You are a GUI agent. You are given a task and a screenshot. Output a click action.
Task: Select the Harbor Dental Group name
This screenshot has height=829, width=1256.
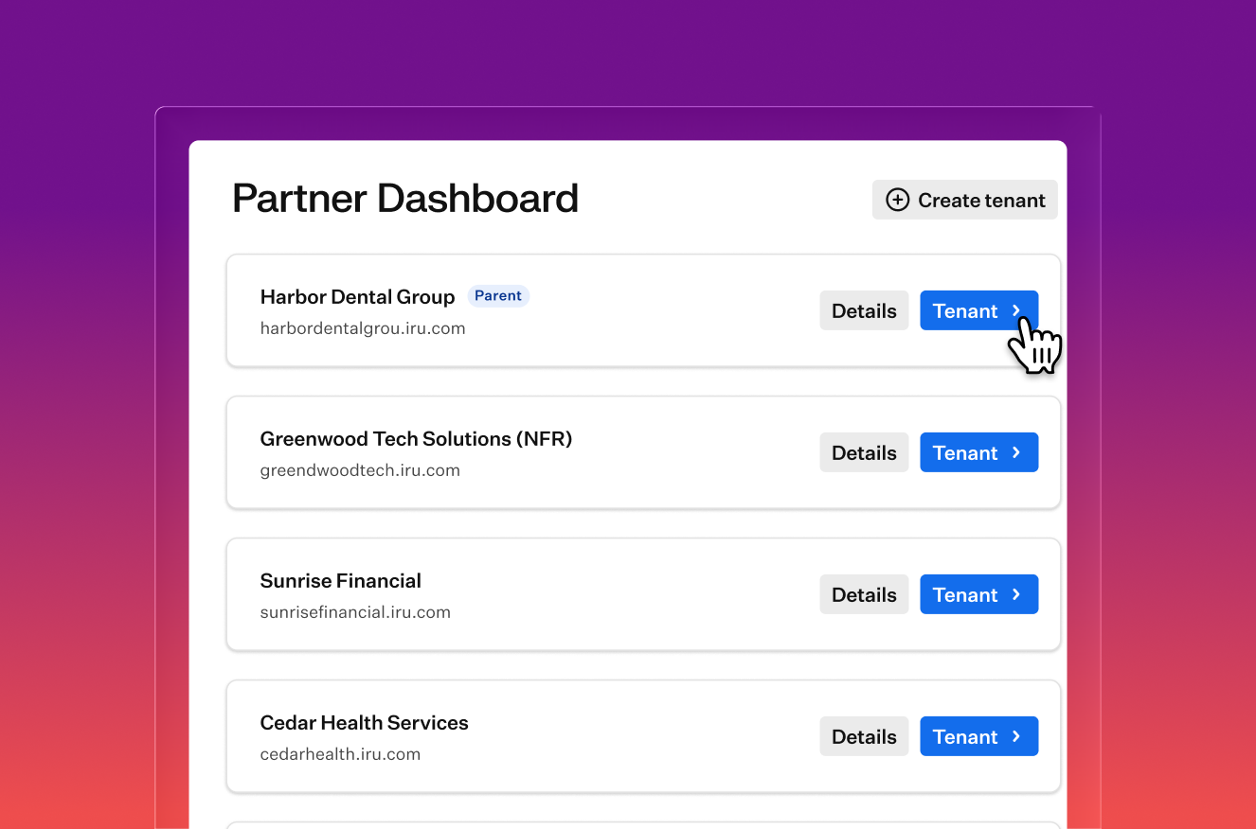[x=357, y=297]
